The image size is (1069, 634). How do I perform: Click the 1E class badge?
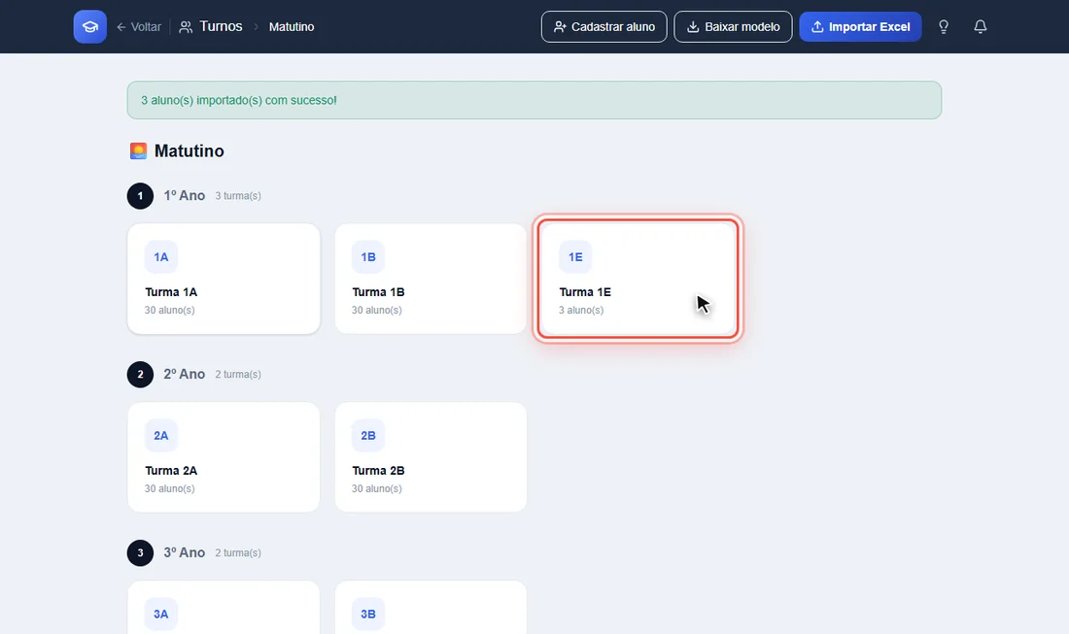(x=575, y=256)
